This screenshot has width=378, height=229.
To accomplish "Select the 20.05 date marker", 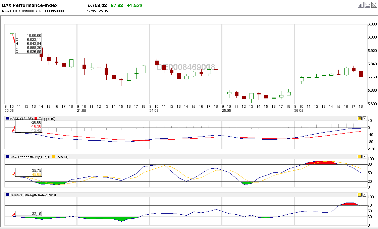I will (9, 111).
